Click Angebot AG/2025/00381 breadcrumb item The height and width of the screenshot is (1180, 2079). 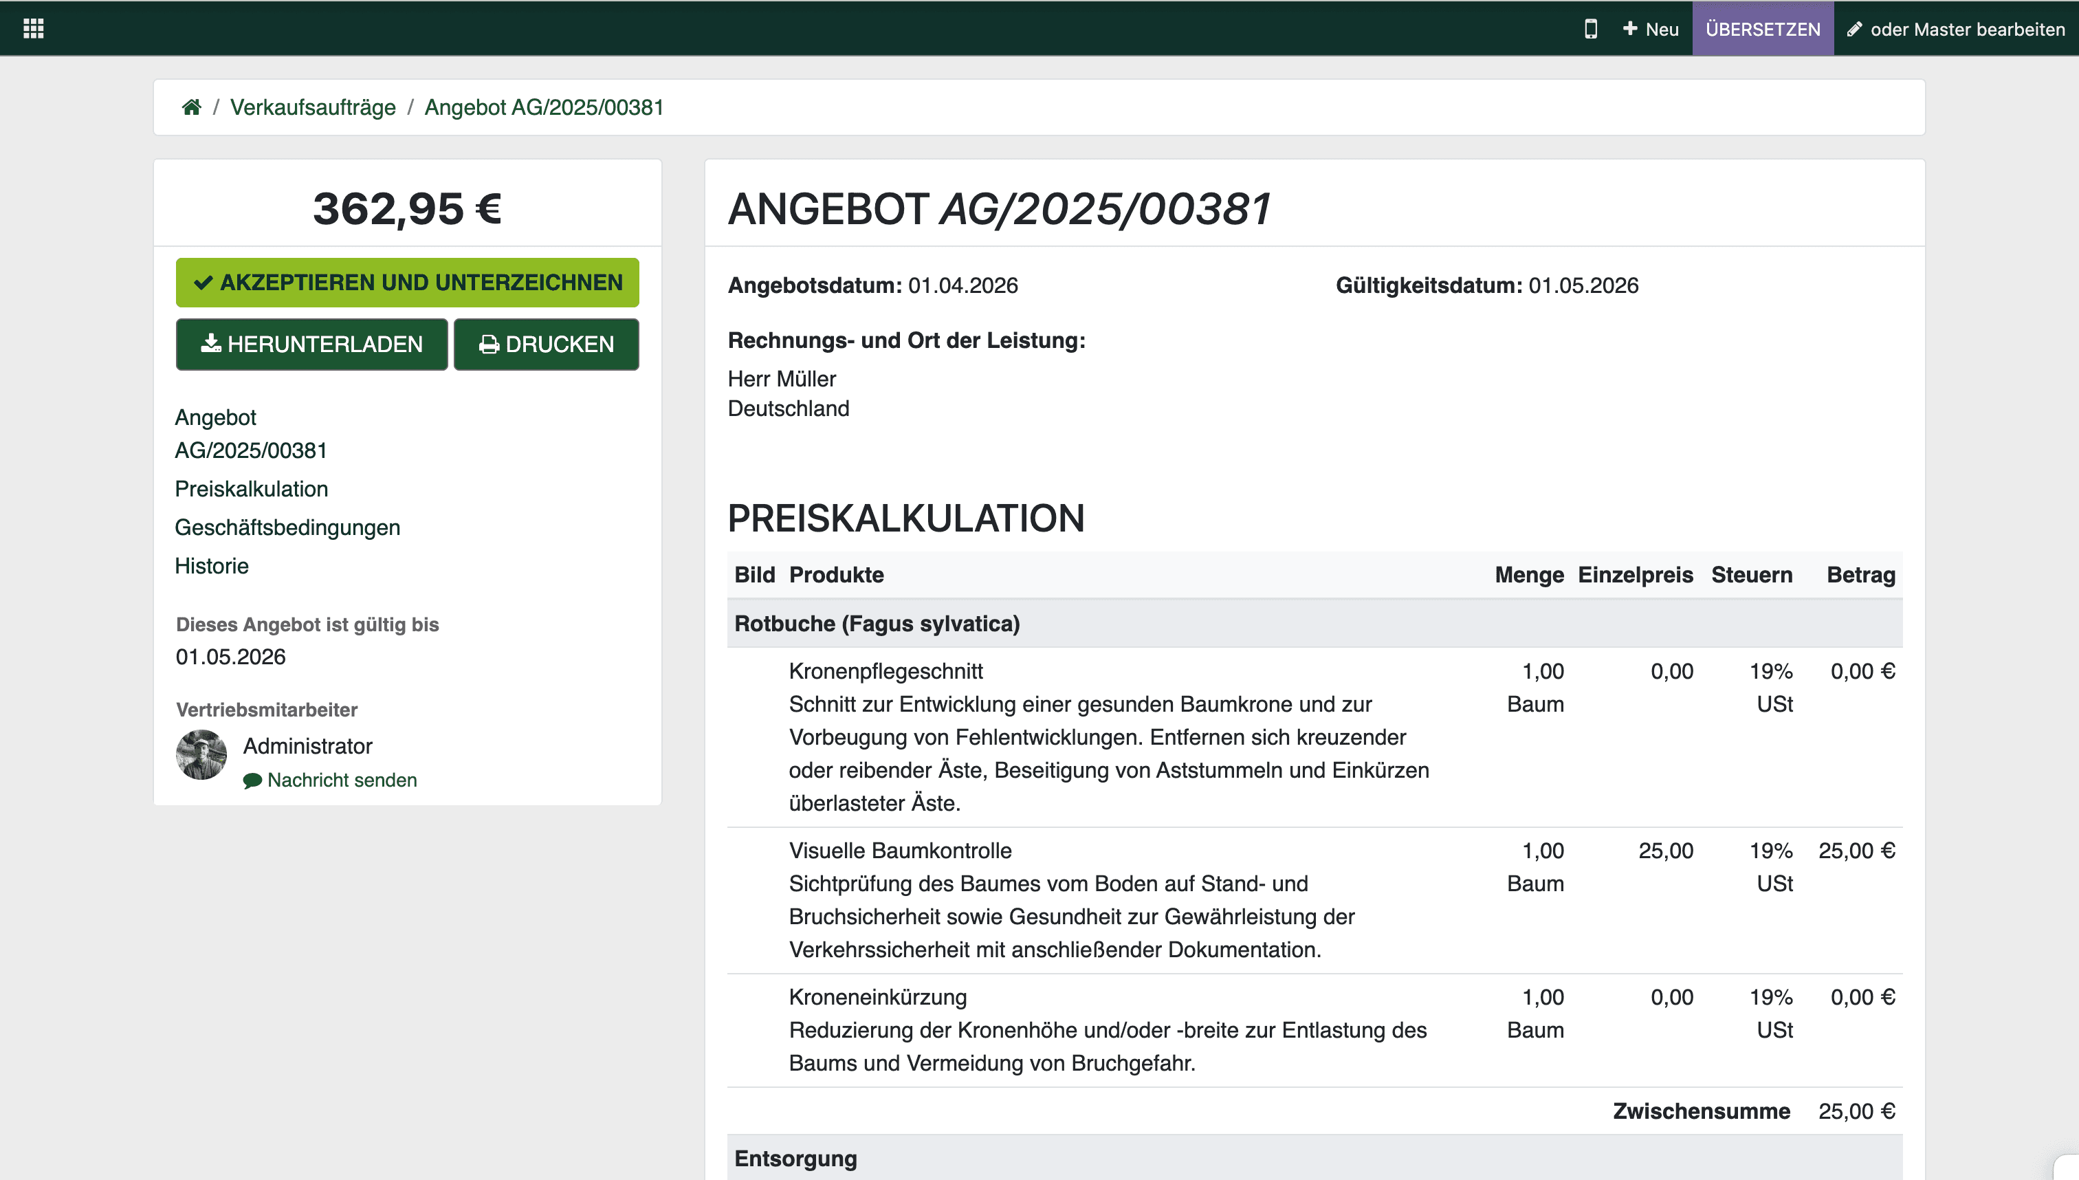pyautogui.click(x=544, y=107)
